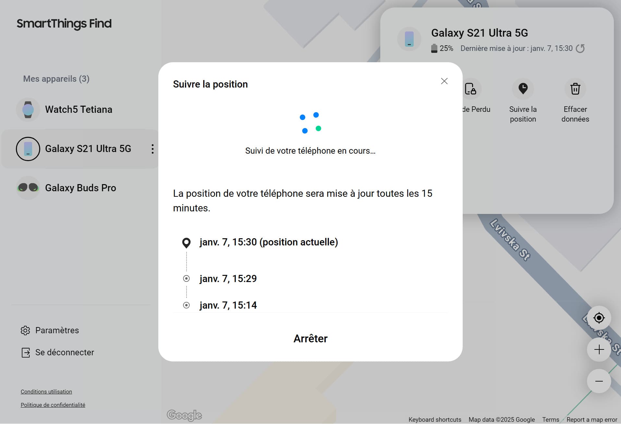Select Galaxy S21 Ultra 5G in device list

[80, 149]
